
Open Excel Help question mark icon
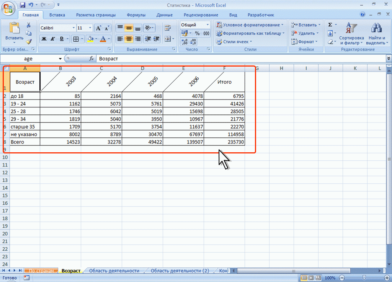(363, 15)
